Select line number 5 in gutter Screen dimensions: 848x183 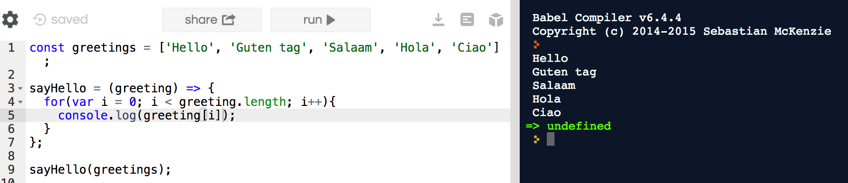click(x=11, y=115)
